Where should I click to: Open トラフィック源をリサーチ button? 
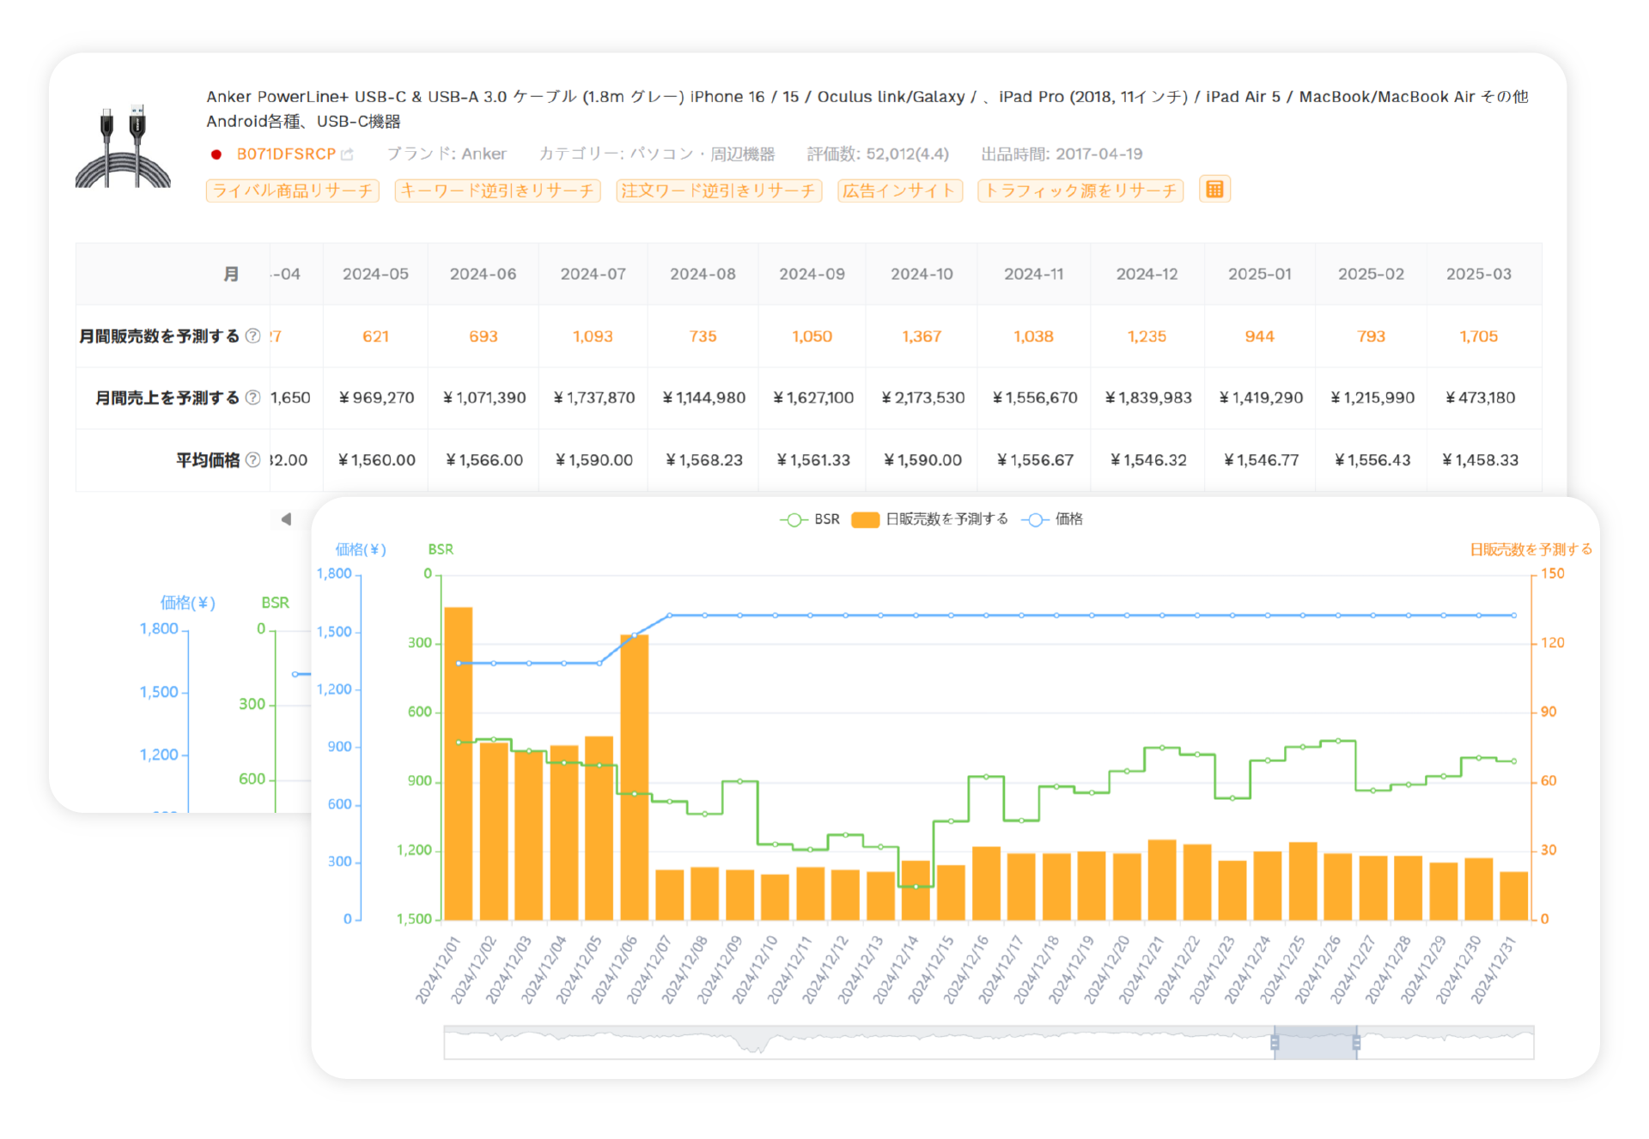(x=1080, y=191)
